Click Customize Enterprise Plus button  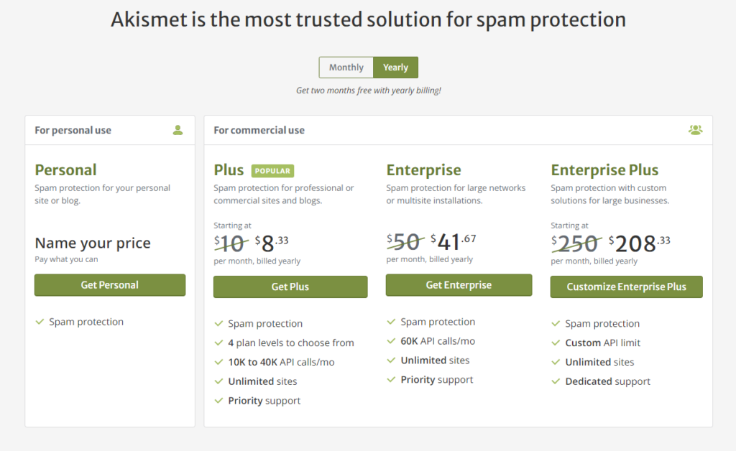click(626, 287)
